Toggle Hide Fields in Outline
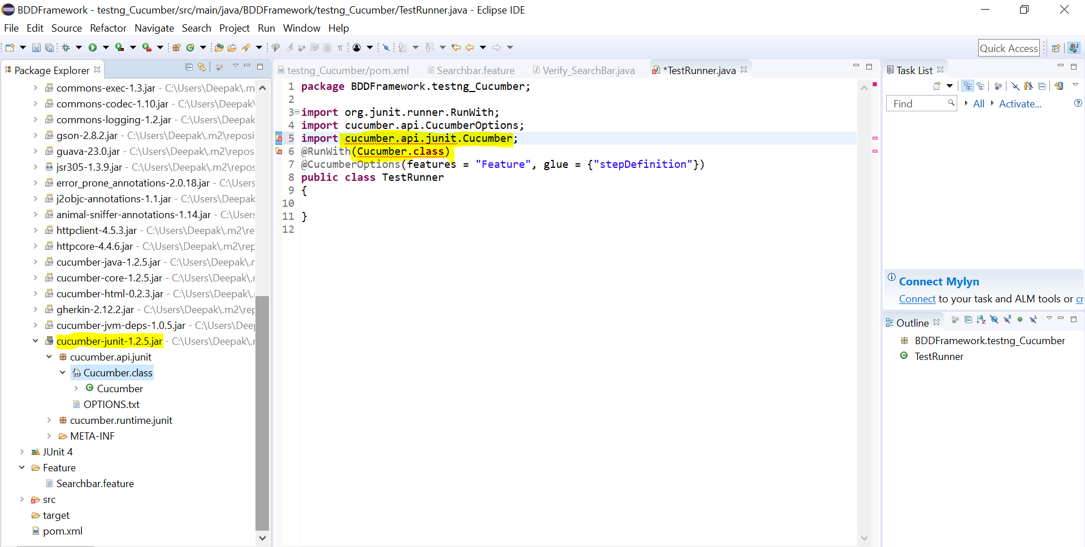Image resolution: width=1085 pixels, height=547 pixels. pos(994,319)
